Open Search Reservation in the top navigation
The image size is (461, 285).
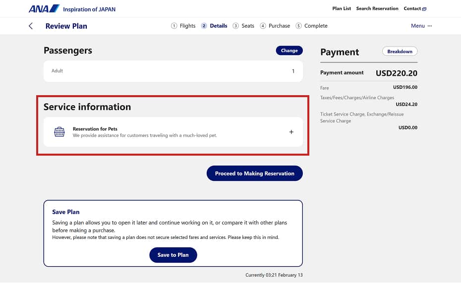(x=377, y=9)
